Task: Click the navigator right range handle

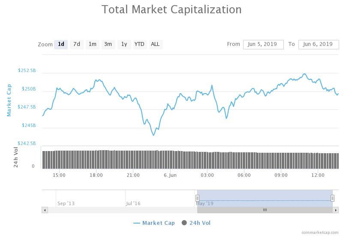Action: (x=332, y=198)
